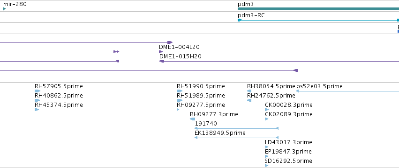Click the RH57905.5prime EST arrow
The width and height of the screenshot is (399, 168).
point(38,91)
